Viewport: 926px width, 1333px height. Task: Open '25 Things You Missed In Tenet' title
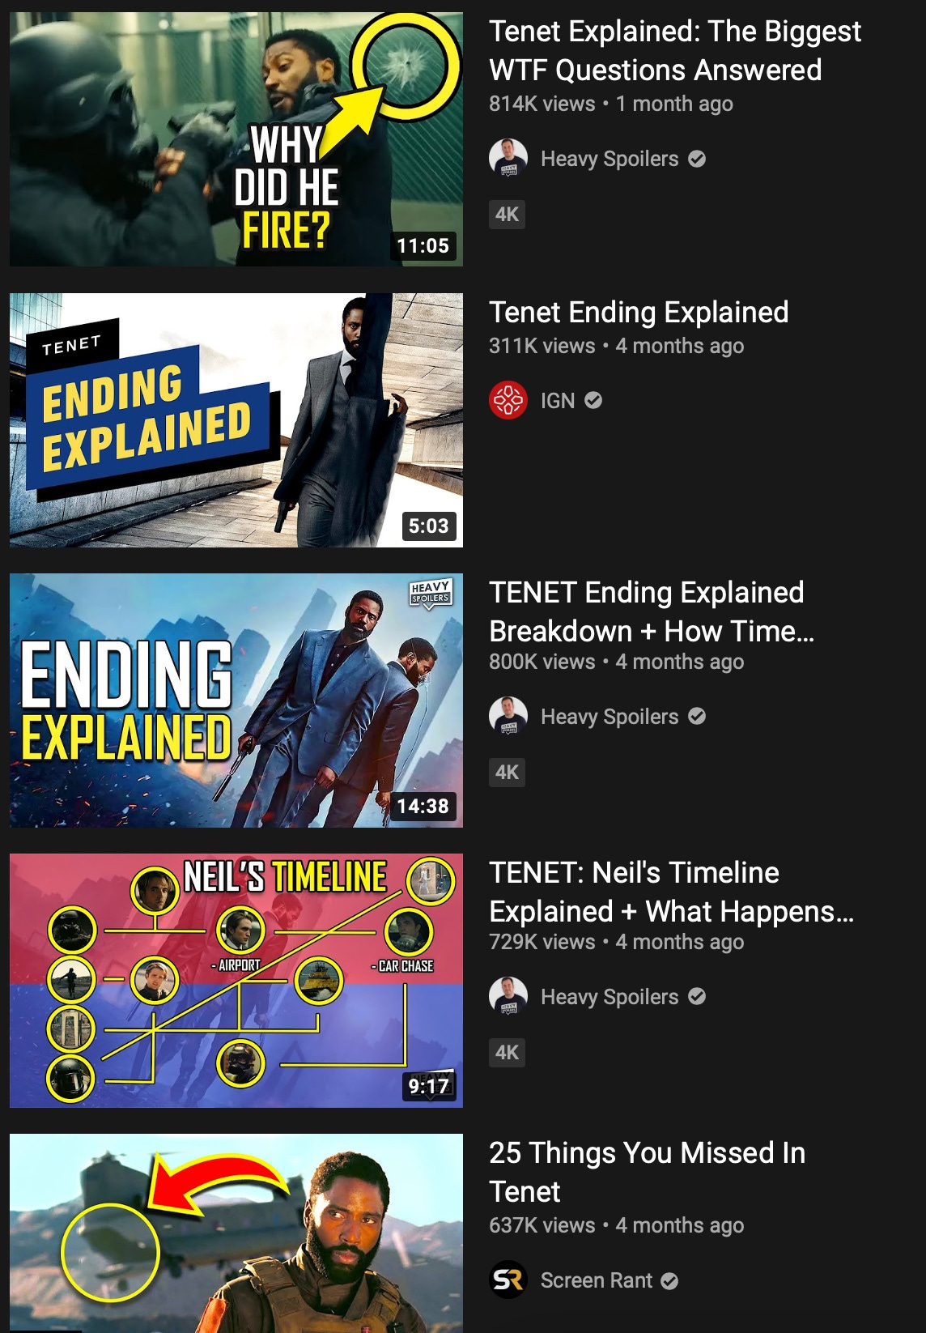click(x=647, y=1172)
